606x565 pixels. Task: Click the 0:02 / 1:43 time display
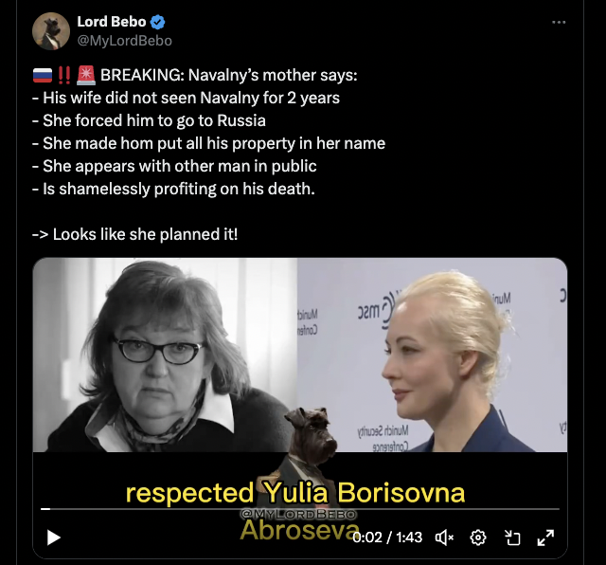[x=387, y=538]
